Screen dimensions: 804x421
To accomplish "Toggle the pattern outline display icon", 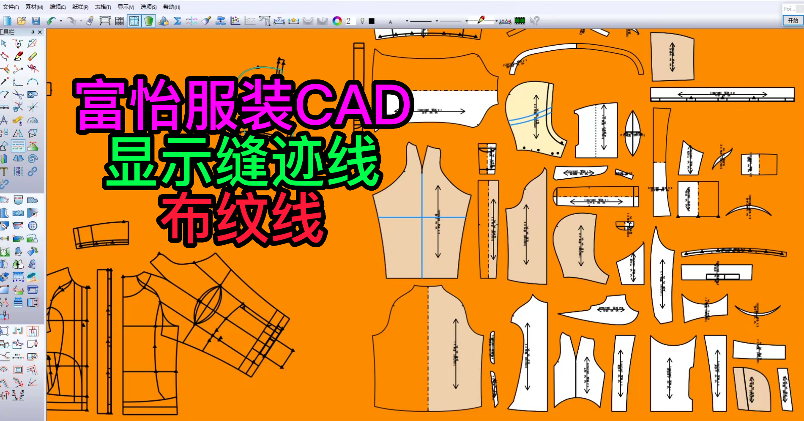I will [x=134, y=21].
